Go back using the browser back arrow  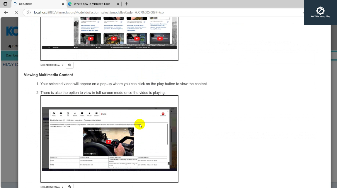(6, 13)
